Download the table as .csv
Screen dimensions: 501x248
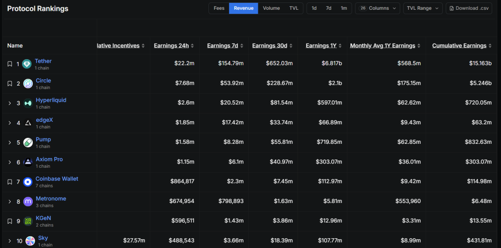[x=468, y=8]
